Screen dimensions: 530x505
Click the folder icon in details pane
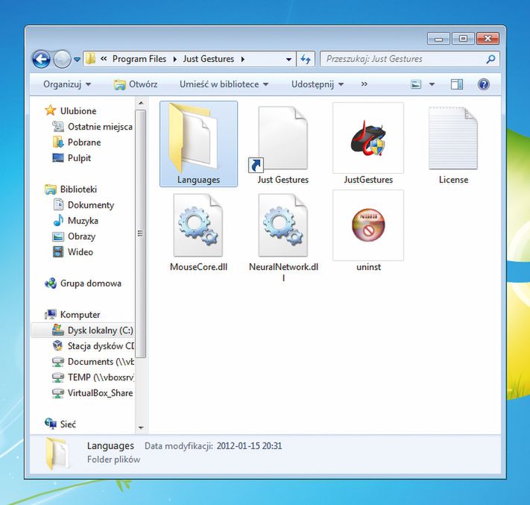(57, 454)
